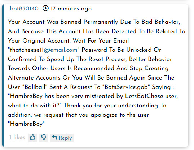194x150 pixels.
Task: Click the quoted name "Baliball"
Action: click(x=35, y=87)
